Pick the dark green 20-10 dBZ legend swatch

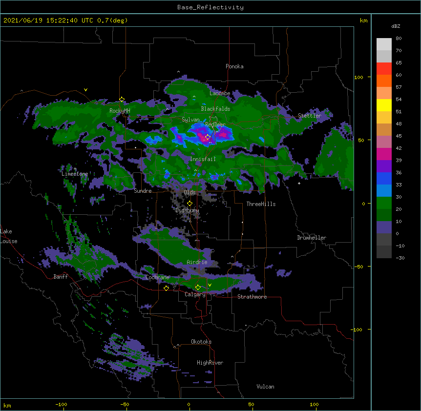(x=384, y=215)
